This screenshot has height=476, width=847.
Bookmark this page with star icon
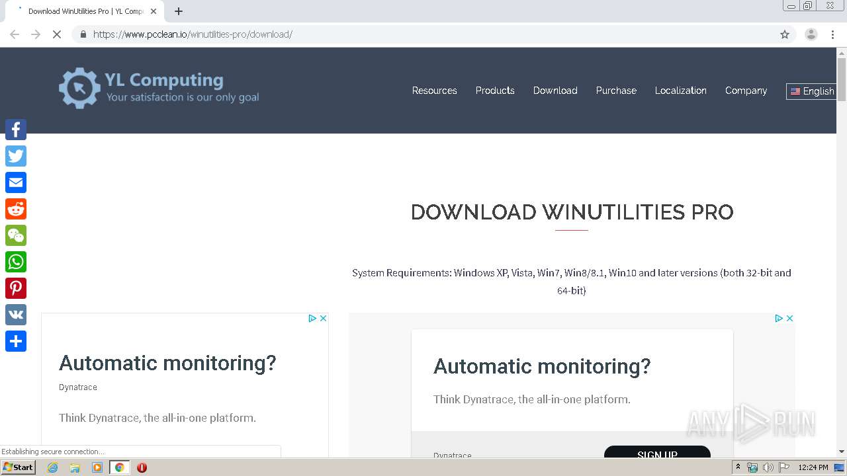tap(785, 34)
